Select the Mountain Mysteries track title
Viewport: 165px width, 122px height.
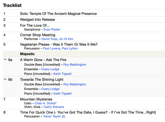[36, 99]
